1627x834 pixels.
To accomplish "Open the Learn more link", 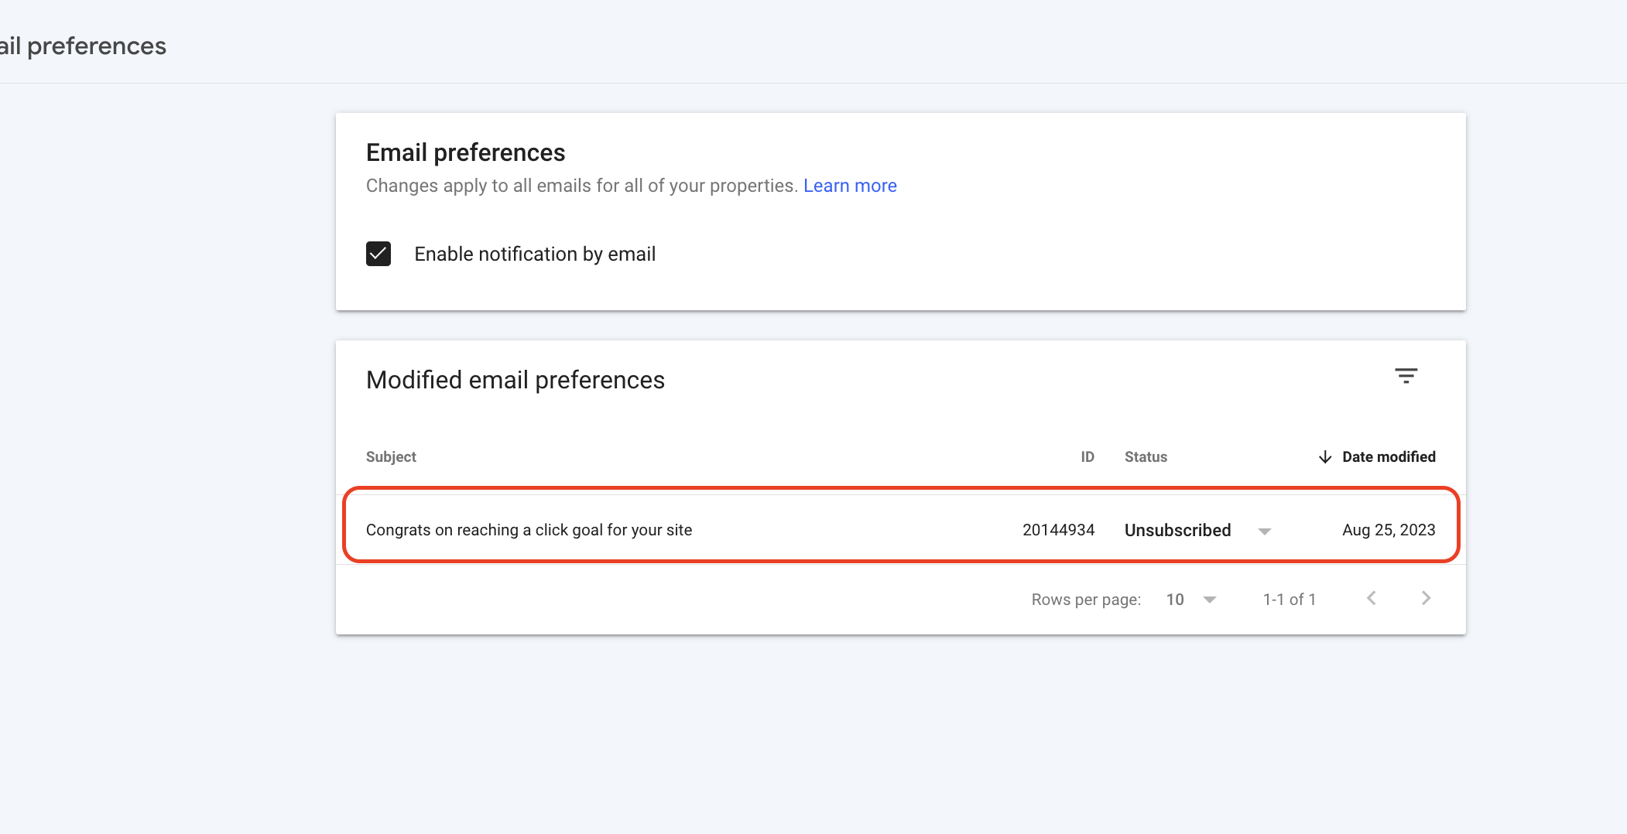I will tap(849, 186).
